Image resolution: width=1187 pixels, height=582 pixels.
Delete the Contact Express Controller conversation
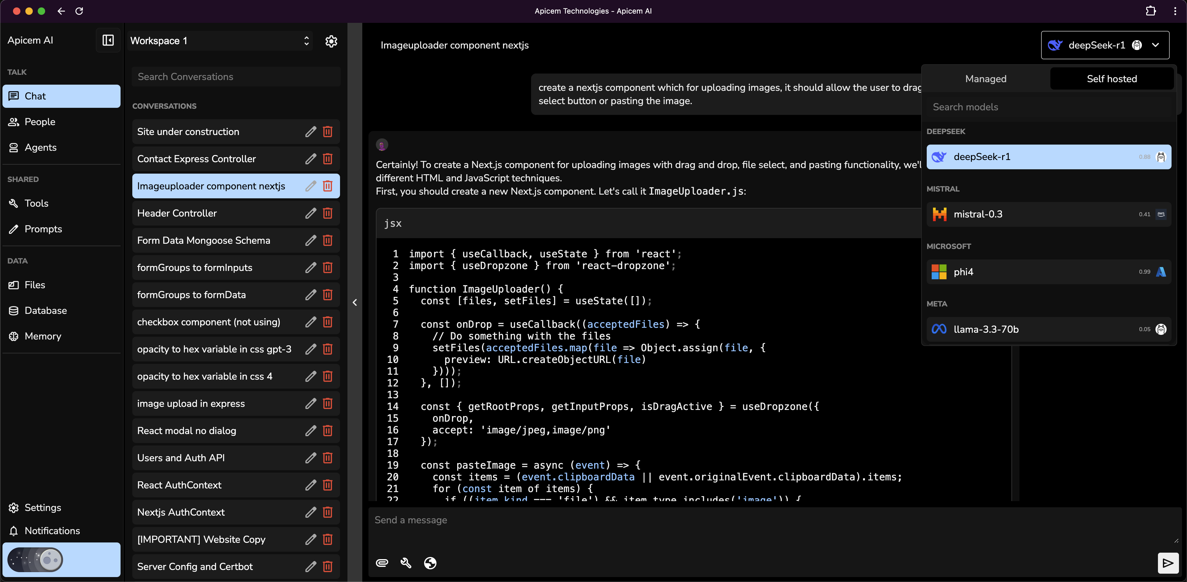(328, 159)
